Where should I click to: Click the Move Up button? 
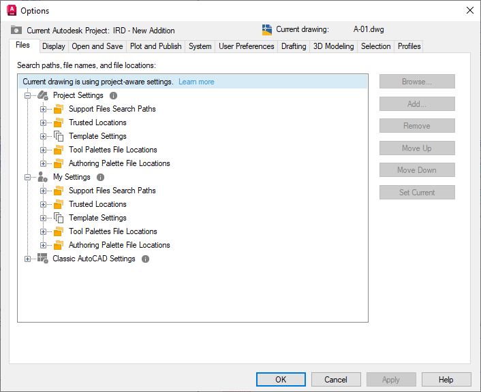417,148
